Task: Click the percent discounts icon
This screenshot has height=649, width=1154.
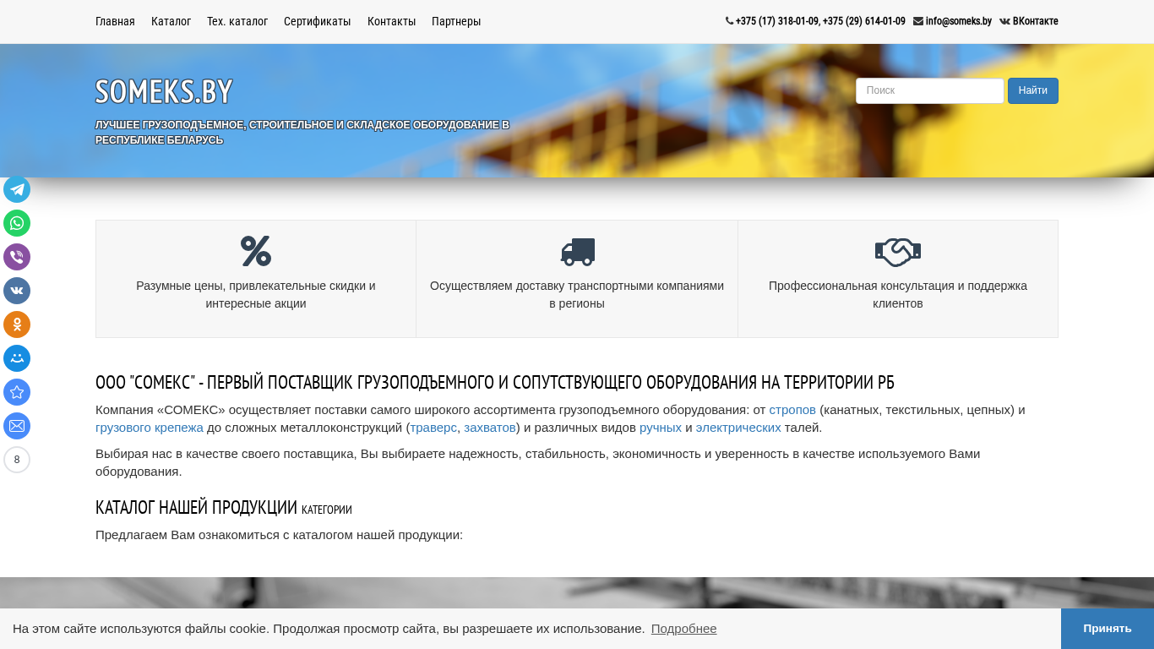Action: click(256, 251)
